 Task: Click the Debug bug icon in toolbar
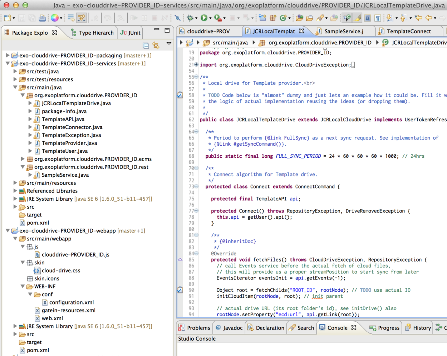pyautogui.click(x=190, y=18)
